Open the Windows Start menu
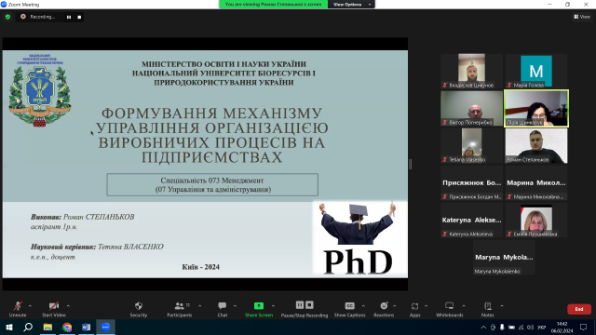Viewport: 596px width, 335px height. (x=9, y=327)
